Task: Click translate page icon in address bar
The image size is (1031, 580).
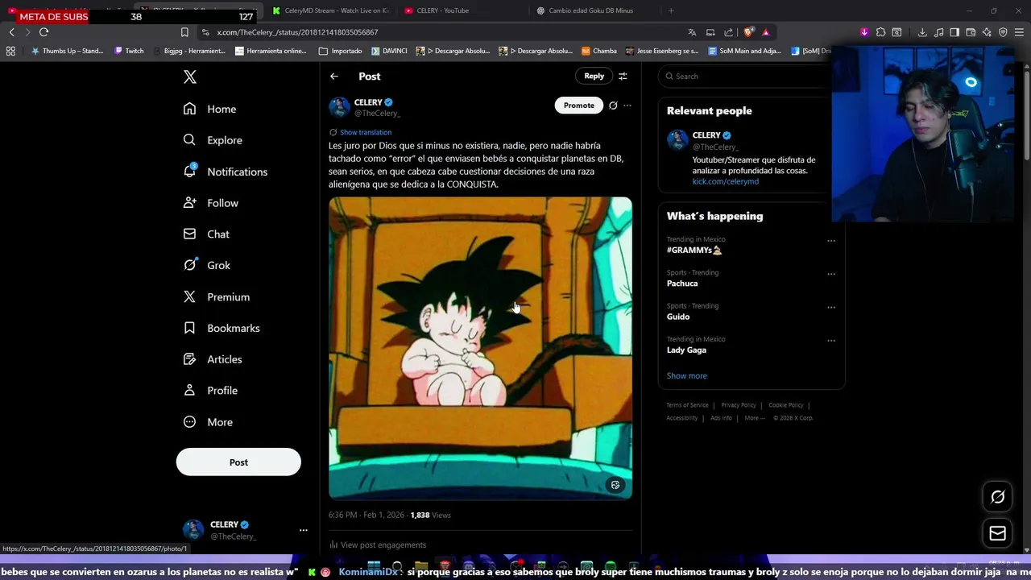Action: (x=691, y=32)
